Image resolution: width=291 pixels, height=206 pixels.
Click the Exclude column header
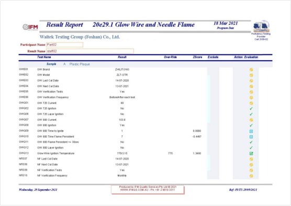213,57
